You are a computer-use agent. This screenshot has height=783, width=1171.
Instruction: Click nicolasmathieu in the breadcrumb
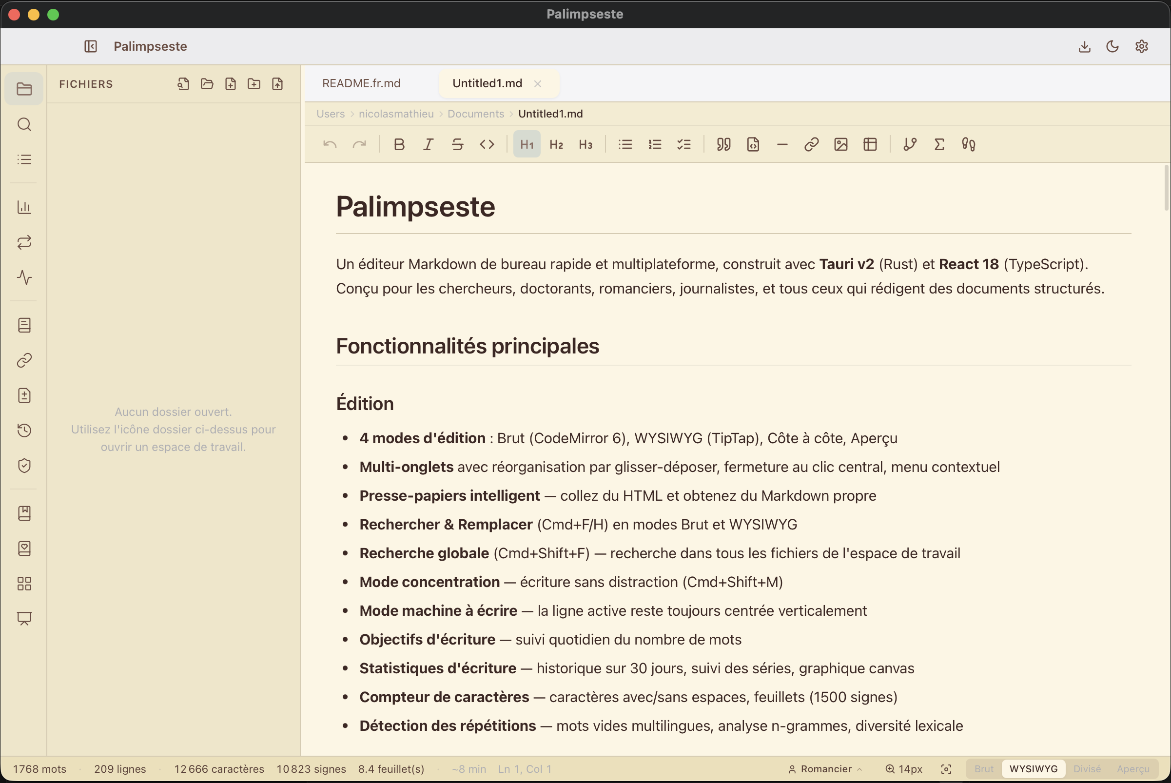[x=396, y=114]
